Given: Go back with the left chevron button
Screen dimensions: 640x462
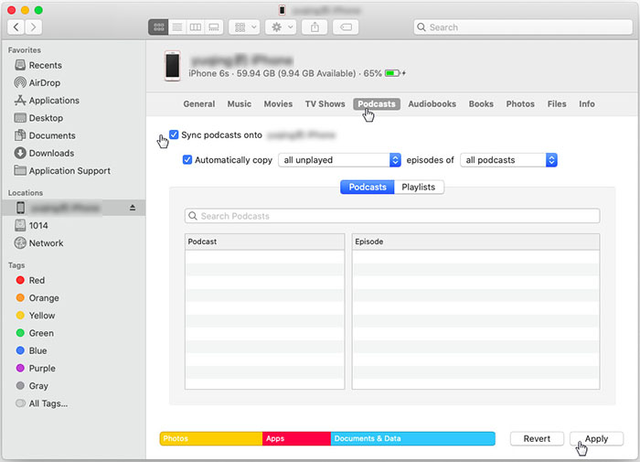Looking at the screenshot, I should tap(16, 27).
